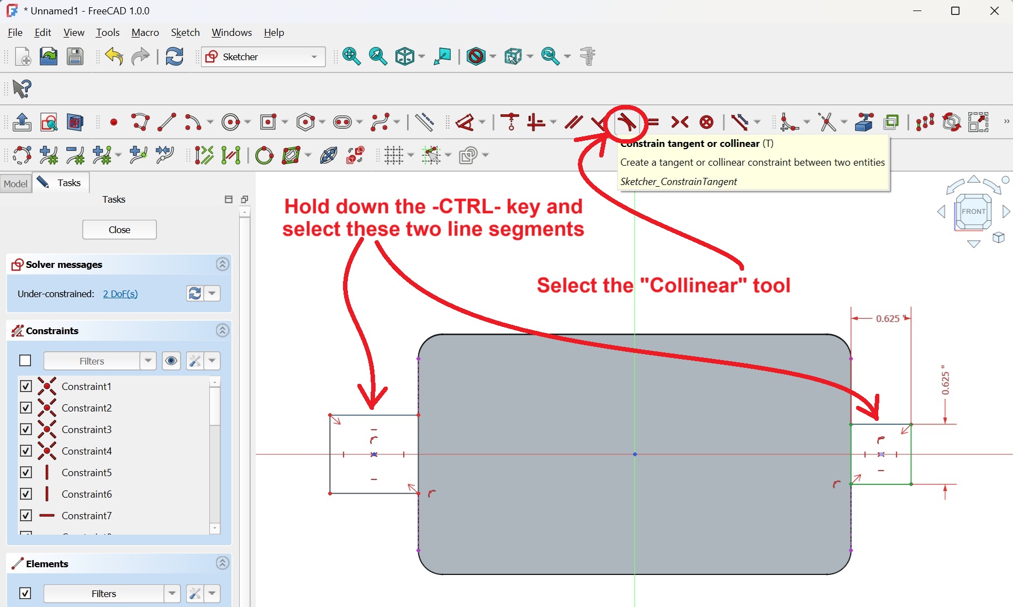The width and height of the screenshot is (1013, 607).
Task: Click the FRONT face of navigation cube
Action: (973, 212)
